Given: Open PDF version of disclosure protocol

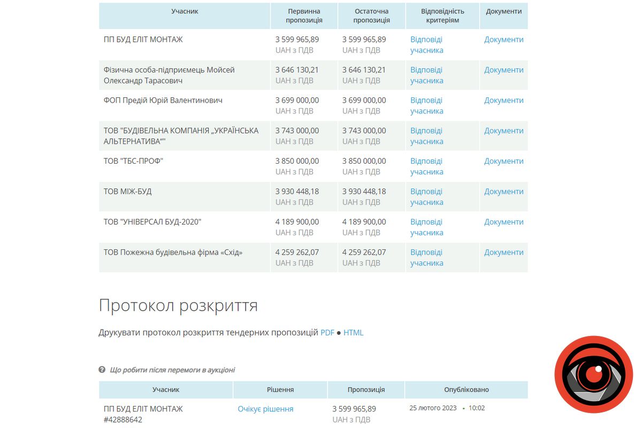Looking at the screenshot, I should coord(327,332).
